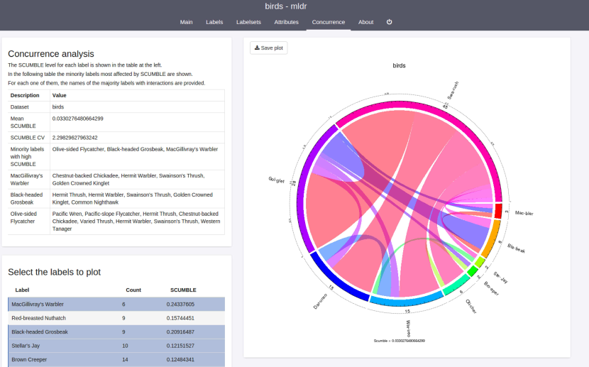Open the About page

(365, 22)
